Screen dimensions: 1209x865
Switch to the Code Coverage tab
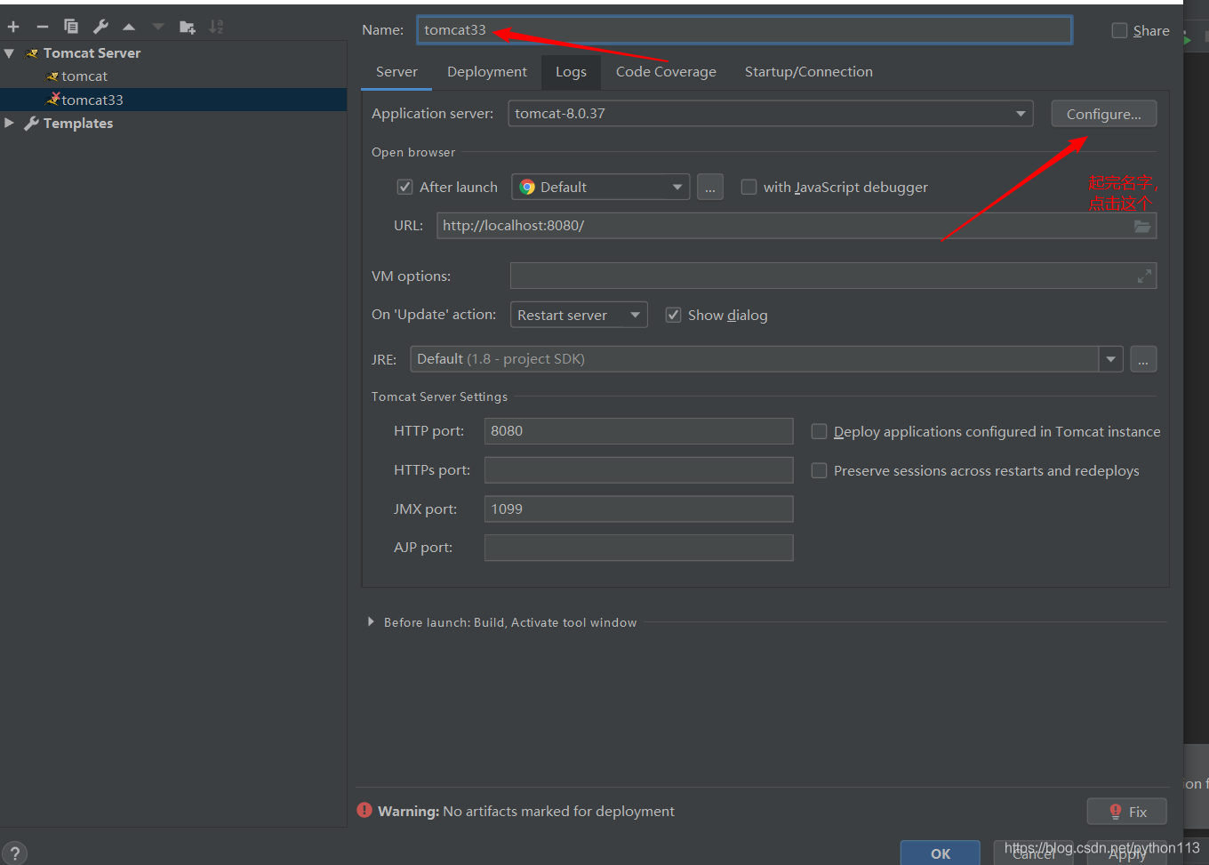(666, 72)
